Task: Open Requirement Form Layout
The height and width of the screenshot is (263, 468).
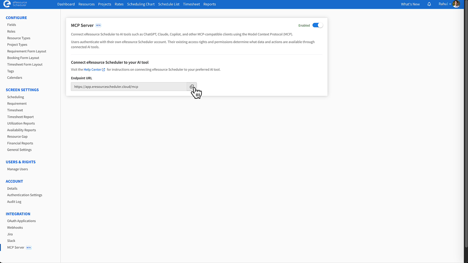Action: pos(27,51)
